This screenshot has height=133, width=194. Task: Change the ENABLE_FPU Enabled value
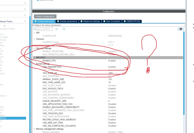[x=112, y=61]
